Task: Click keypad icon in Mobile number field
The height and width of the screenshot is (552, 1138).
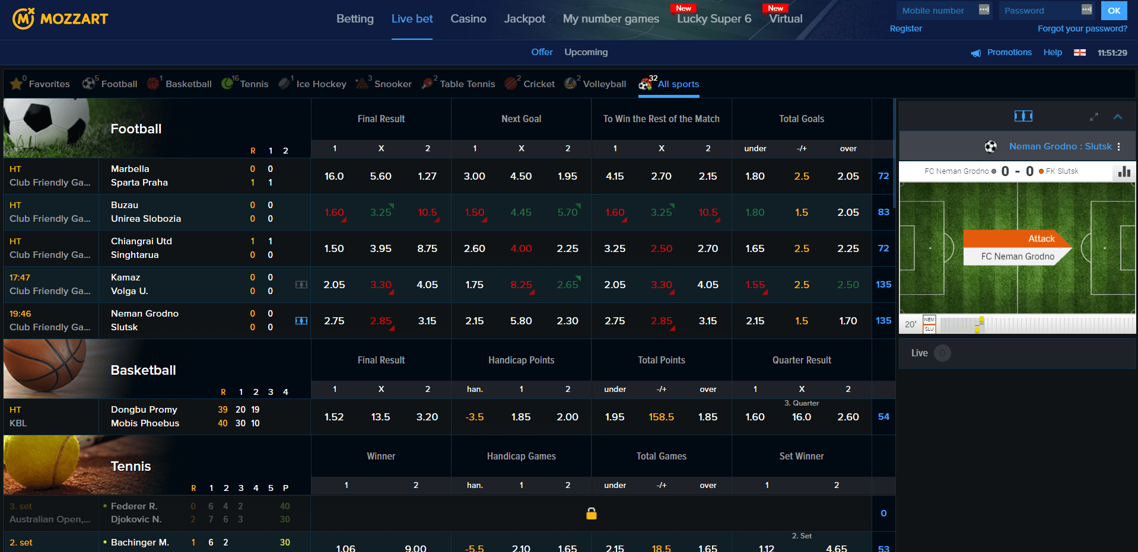Action: pyautogui.click(x=984, y=10)
